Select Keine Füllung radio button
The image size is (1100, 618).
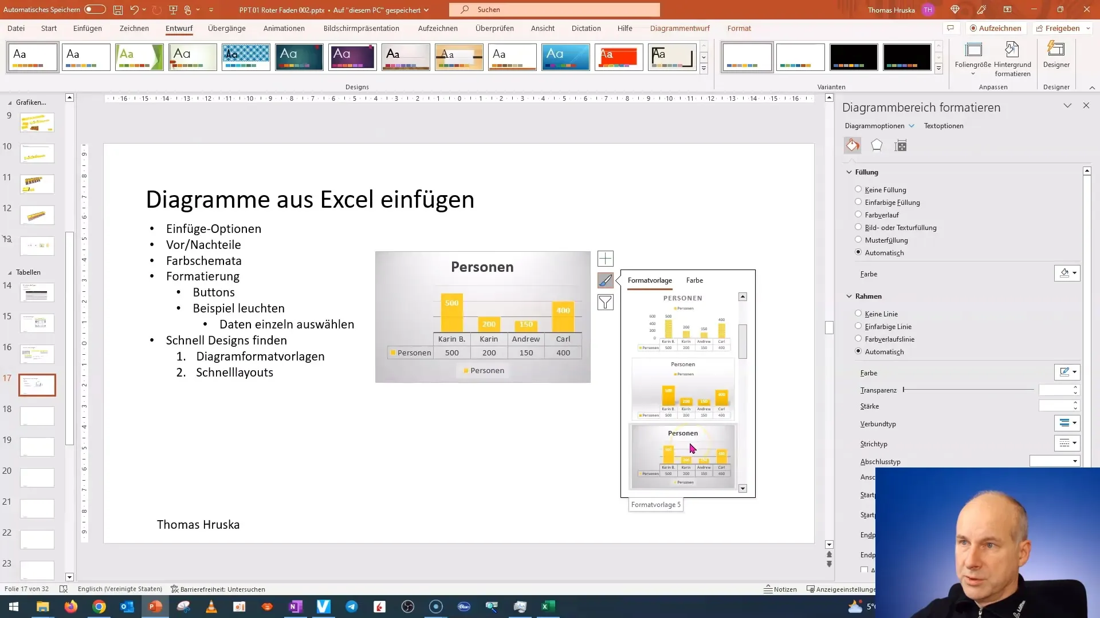pyautogui.click(x=858, y=189)
